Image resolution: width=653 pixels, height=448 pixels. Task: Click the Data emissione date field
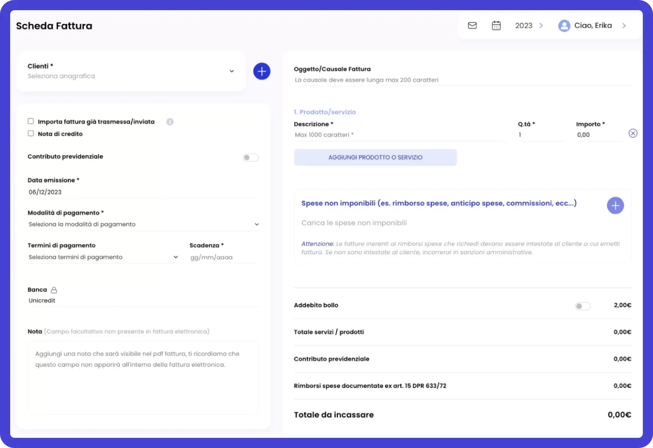click(x=143, y=192)
